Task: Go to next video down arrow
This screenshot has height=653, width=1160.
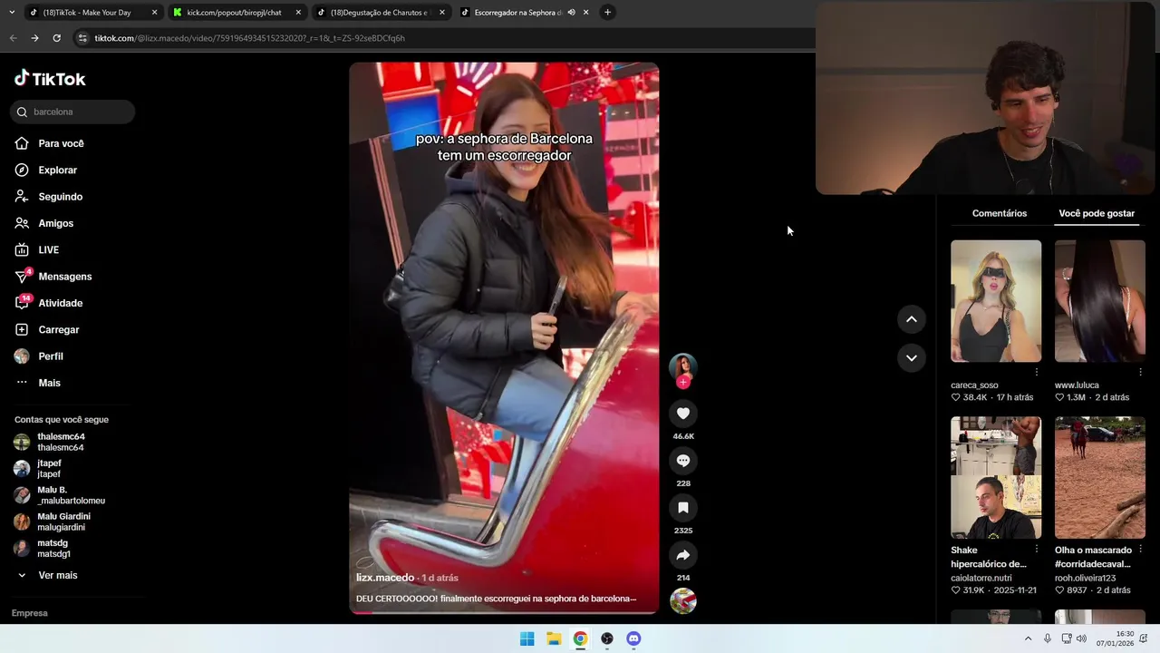Action: (912, 358)
